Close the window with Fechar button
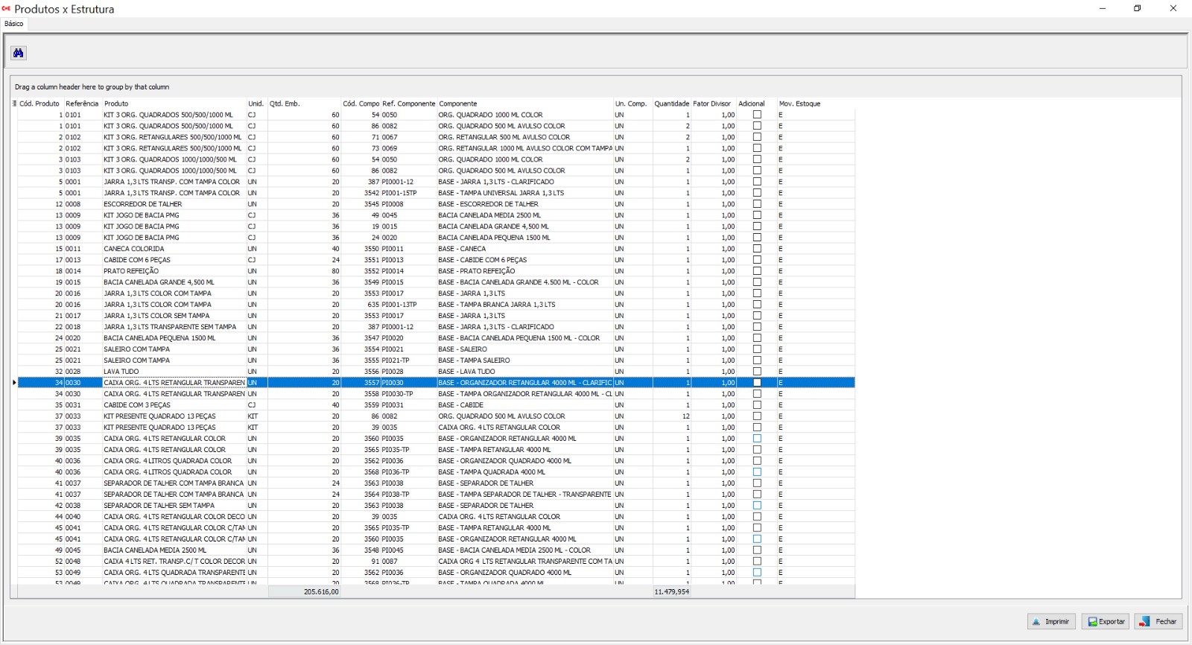Screen dimensions: 1192x645 [1158, 621]
